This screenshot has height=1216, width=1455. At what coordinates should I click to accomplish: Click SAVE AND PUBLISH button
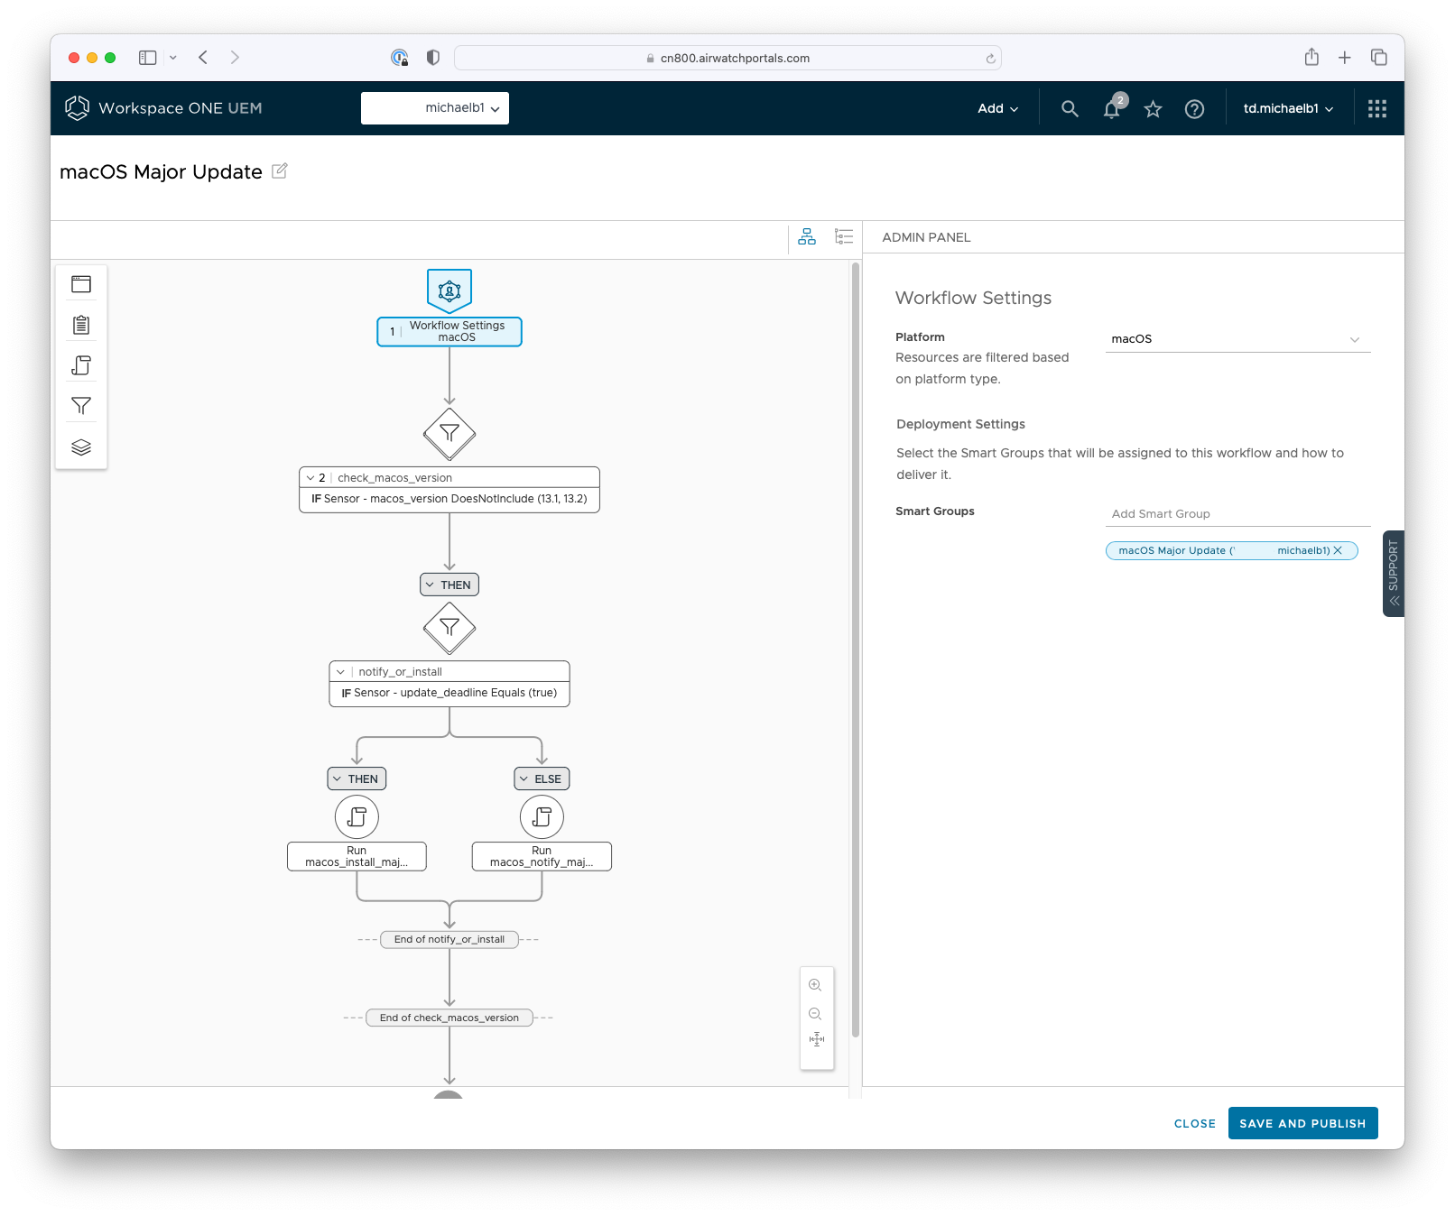coord(1302,1123)
